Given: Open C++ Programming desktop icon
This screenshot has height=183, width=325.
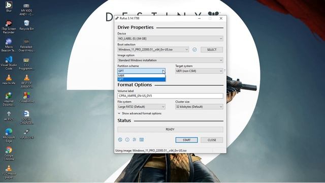Looking at the screenshot, I should coord(26,63).
